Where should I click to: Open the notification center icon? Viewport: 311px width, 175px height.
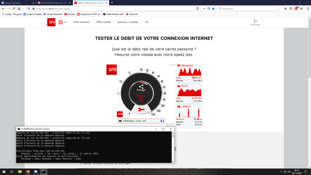[306, 172]
